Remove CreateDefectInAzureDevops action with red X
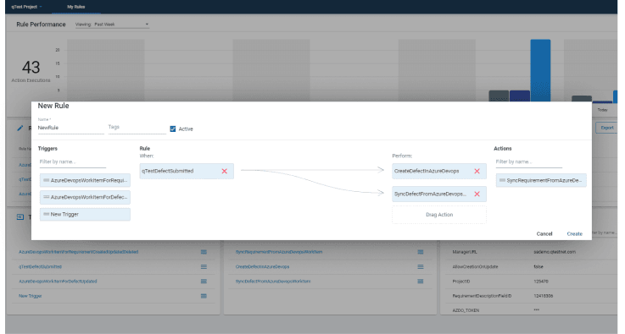The height and width of the screenshot is (334, 625). pos(477,171)
